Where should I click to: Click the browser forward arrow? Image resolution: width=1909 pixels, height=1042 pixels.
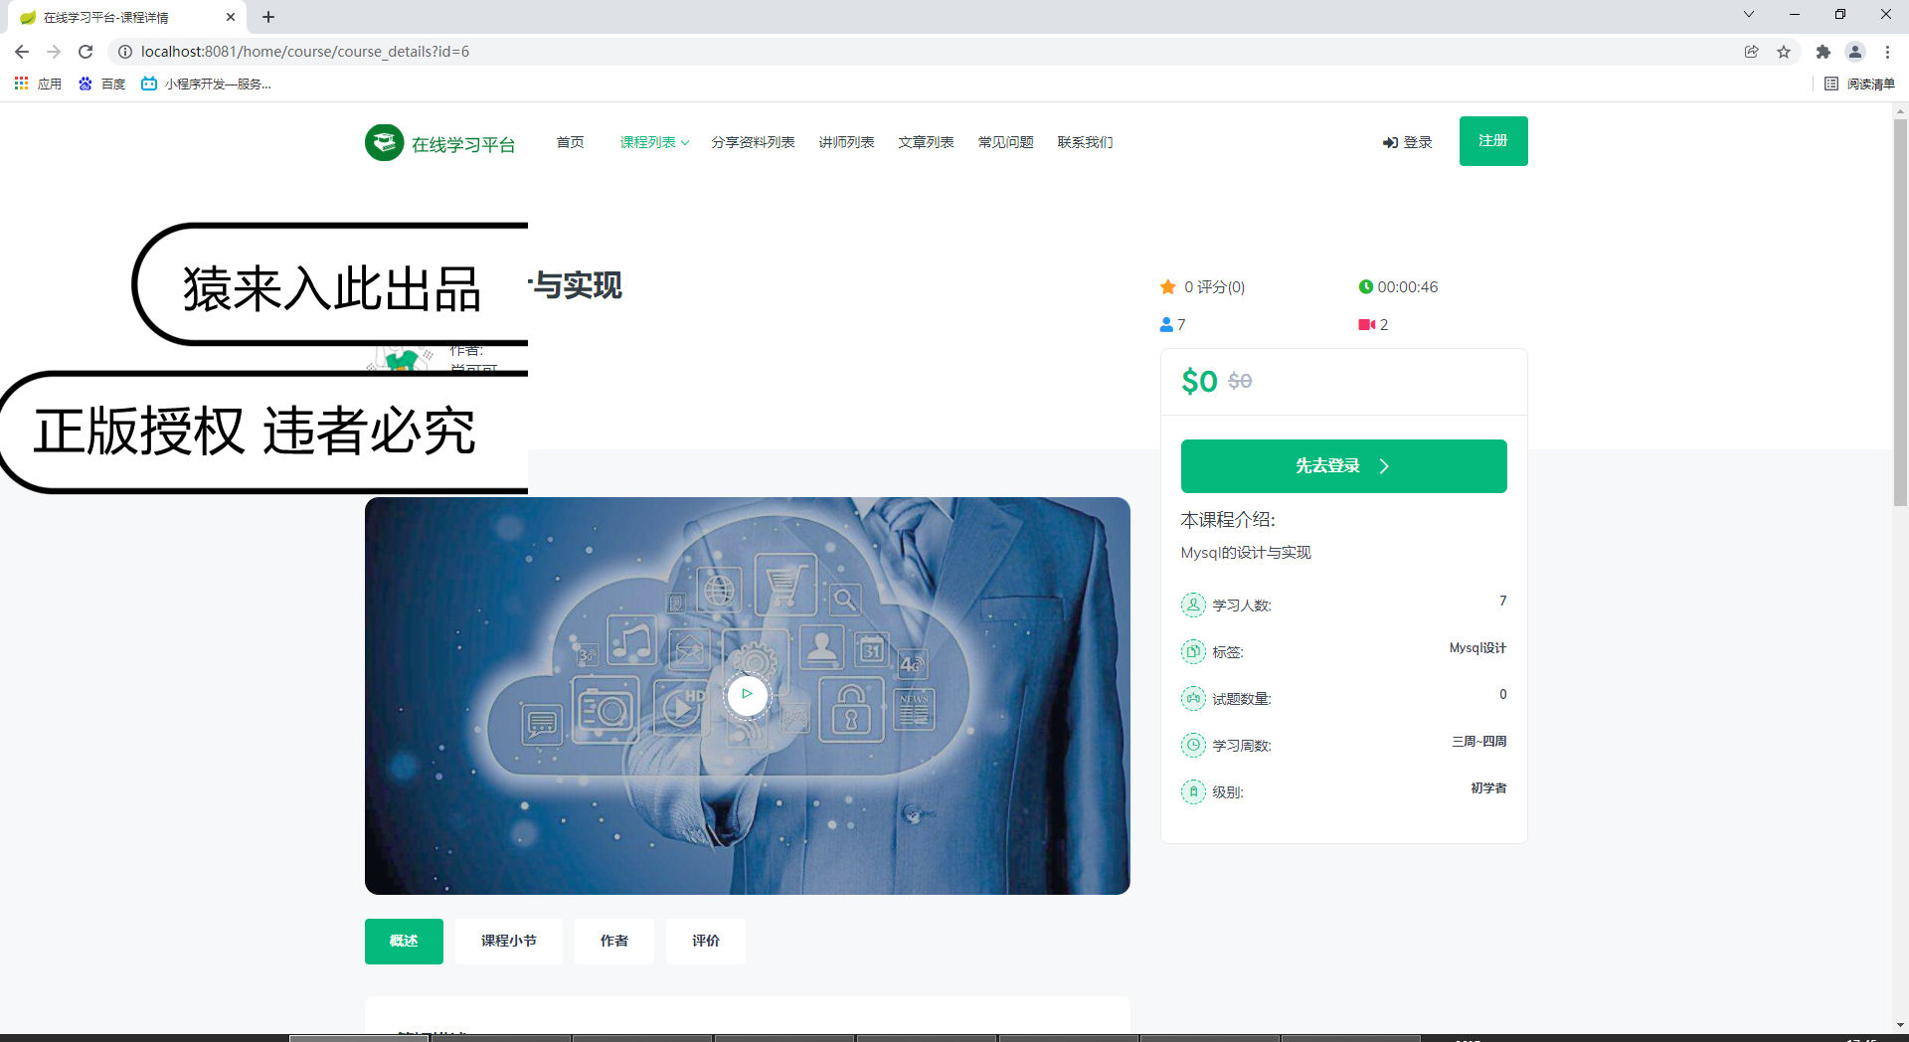pyautogui.click(x=54, y=52)
